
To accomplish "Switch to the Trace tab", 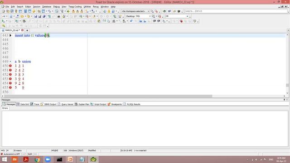I will (x=35, y=104).
